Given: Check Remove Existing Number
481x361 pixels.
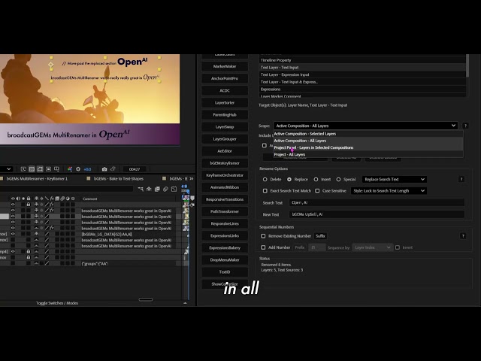Looking at the screenshot, I should coord(263,236).
